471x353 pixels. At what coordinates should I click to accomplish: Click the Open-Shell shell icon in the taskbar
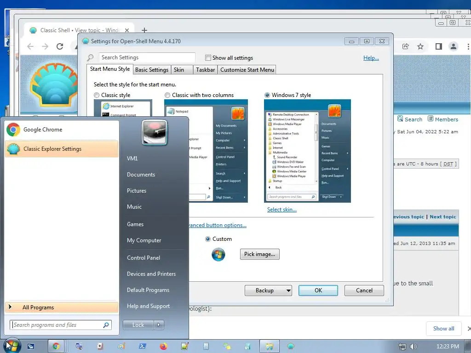click(291, 347)
